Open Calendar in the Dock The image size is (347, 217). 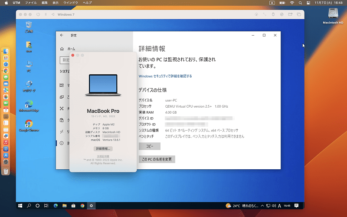6,110
